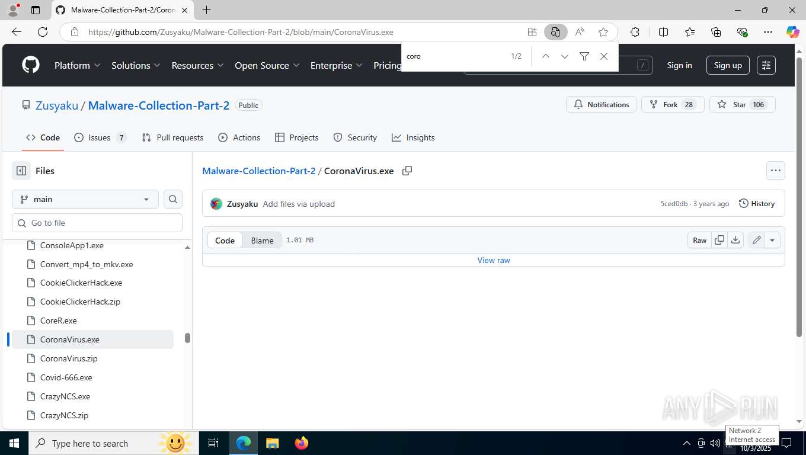
Task: Select Covid-666.exe in file tree
Action: click(x=92, y=377)
